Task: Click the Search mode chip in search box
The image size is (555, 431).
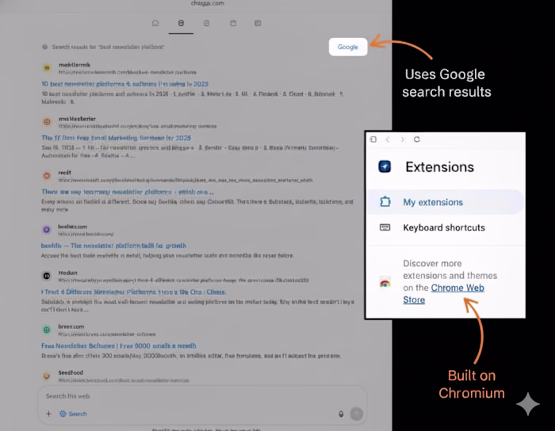Action: click(73, 414)
